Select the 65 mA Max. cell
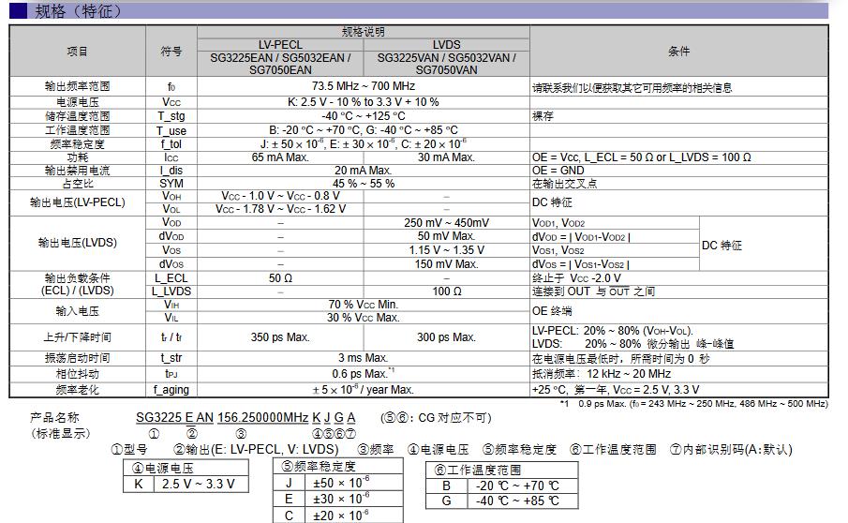This screenshot has height=523, width=848. [280, 157]
